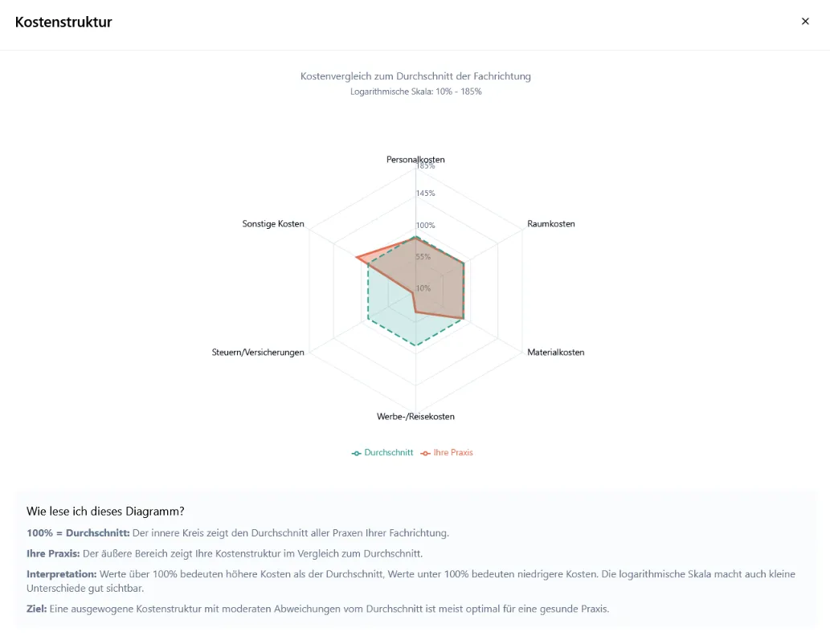
Task: Click the green Durchschnitt legend marker icon
Action: click(356, 453)
